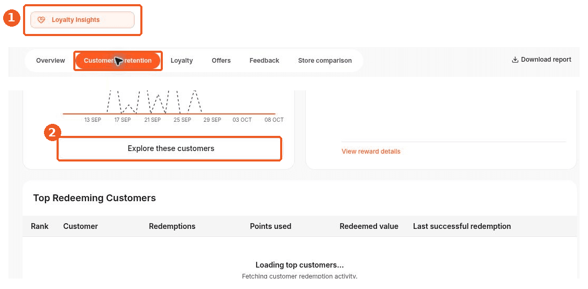Open the Loyalty Insights menu item
588x289 pixels.
click(82, 20)
